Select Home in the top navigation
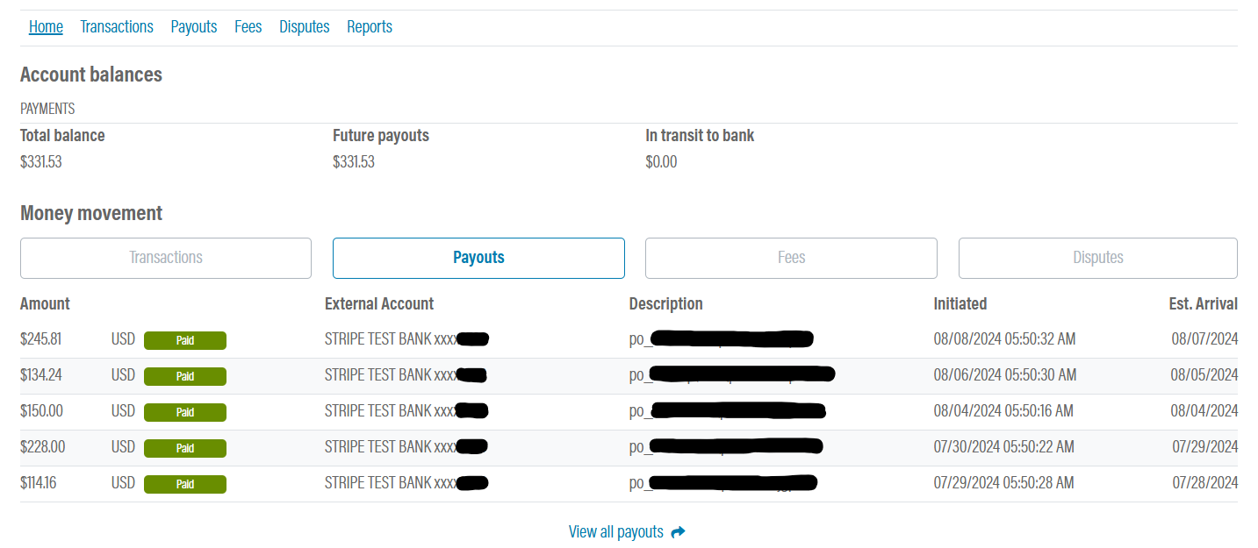This screenshot has width=1258, height=548. [46, 26]
